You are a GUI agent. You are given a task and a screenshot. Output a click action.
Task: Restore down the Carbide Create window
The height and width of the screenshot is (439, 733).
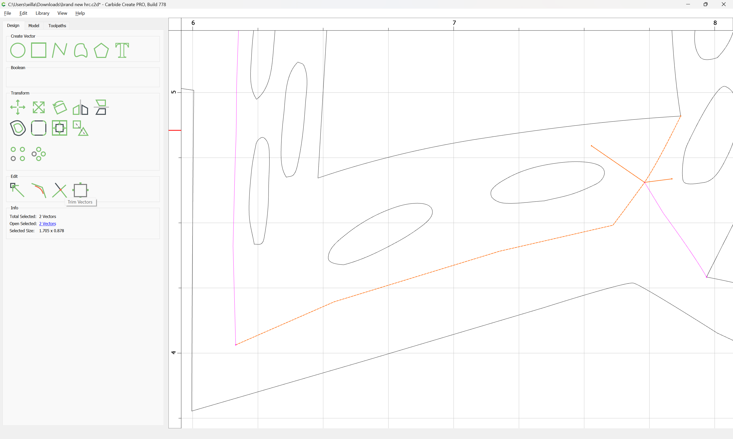706,4
